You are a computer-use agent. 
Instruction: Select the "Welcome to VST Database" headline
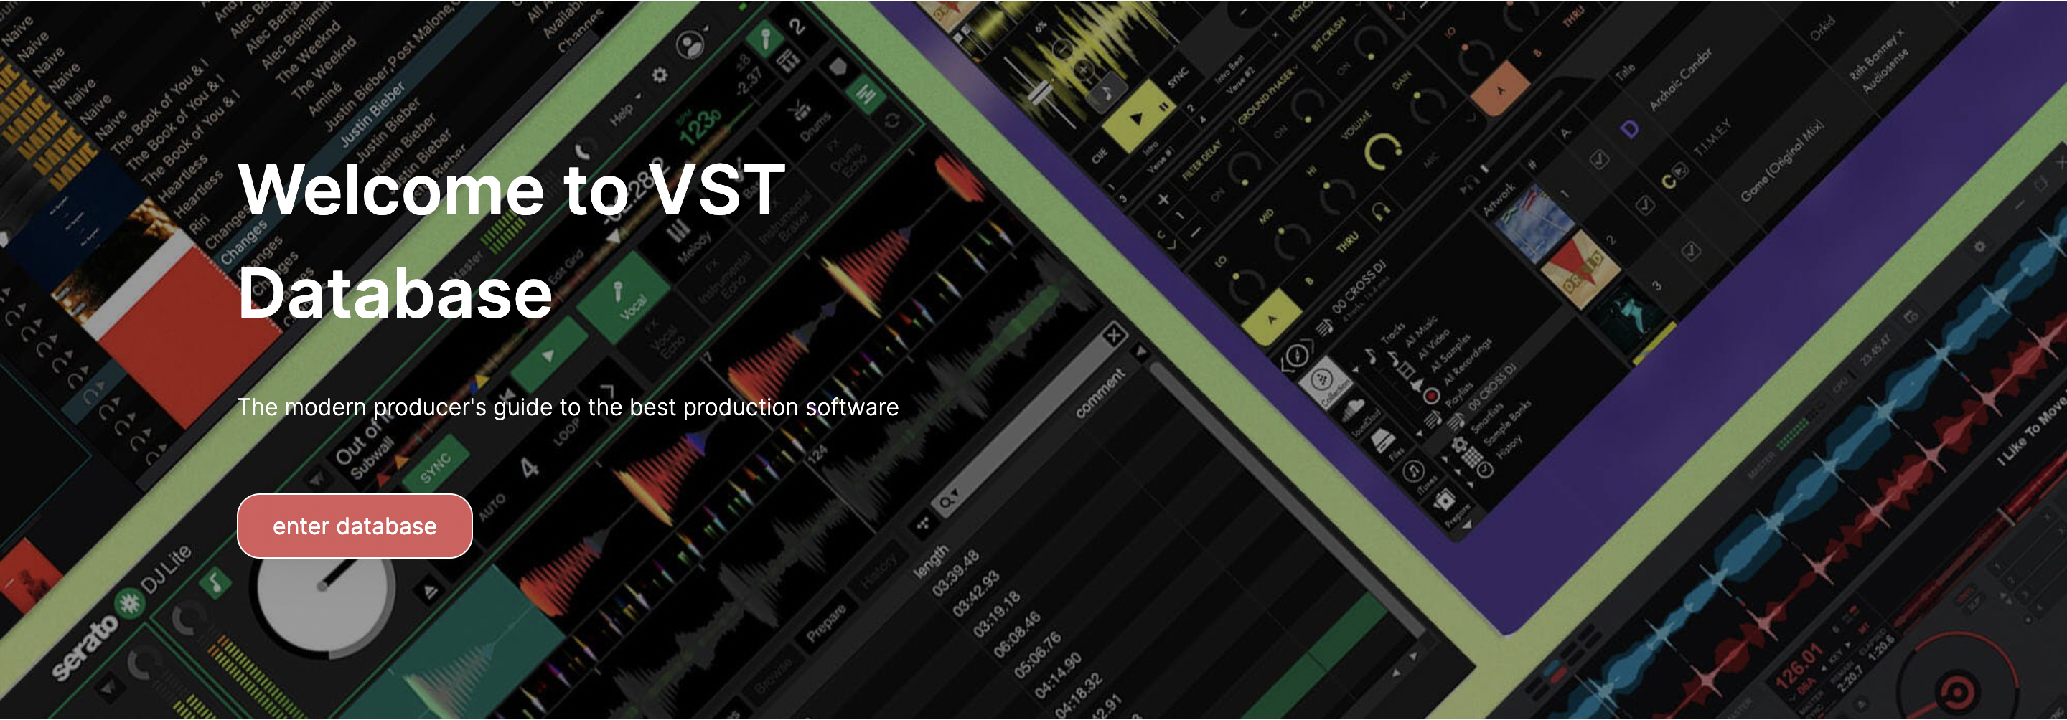coord(512,242)
